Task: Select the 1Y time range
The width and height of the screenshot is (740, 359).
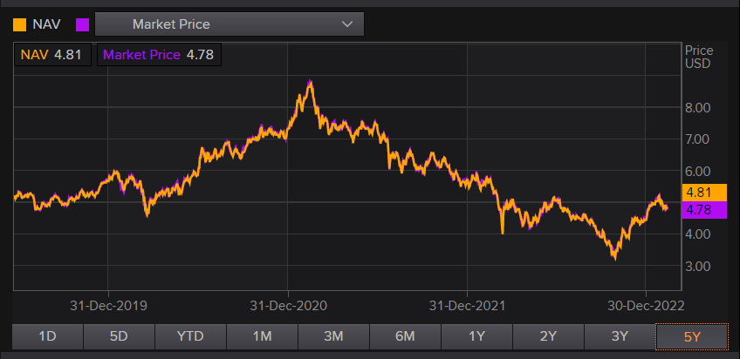Action: (476, 336)
